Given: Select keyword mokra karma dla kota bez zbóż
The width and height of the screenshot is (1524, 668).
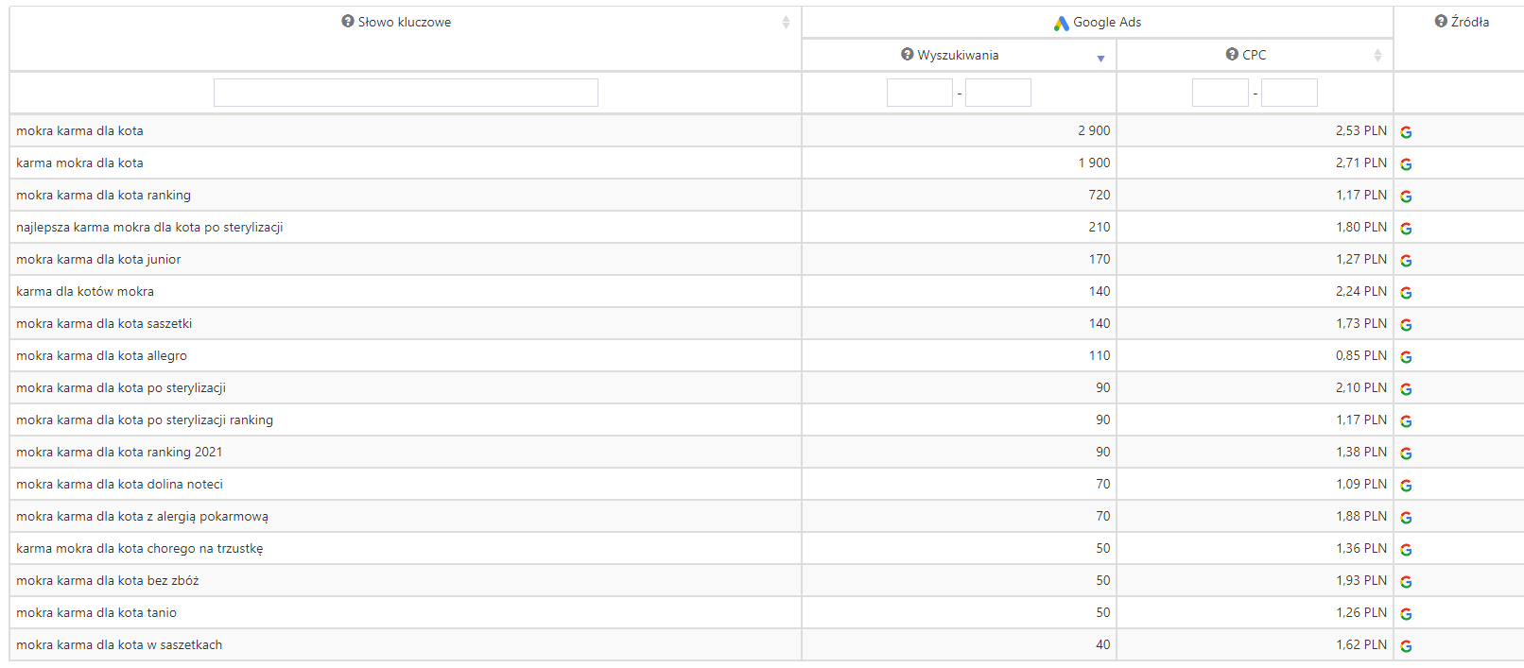Looking at the screenshot, I should (x=108, y=580).
